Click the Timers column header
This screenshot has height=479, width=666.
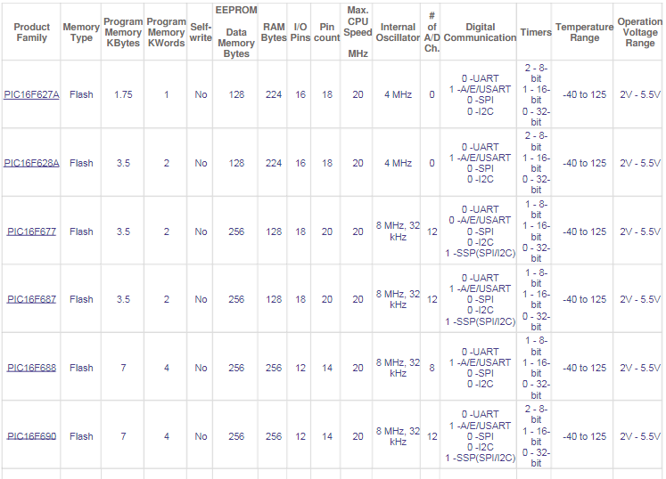pos(536,32)
